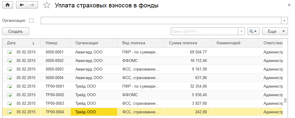
Task: Enable the Организация filter checkbox
Action: [31, 20]
